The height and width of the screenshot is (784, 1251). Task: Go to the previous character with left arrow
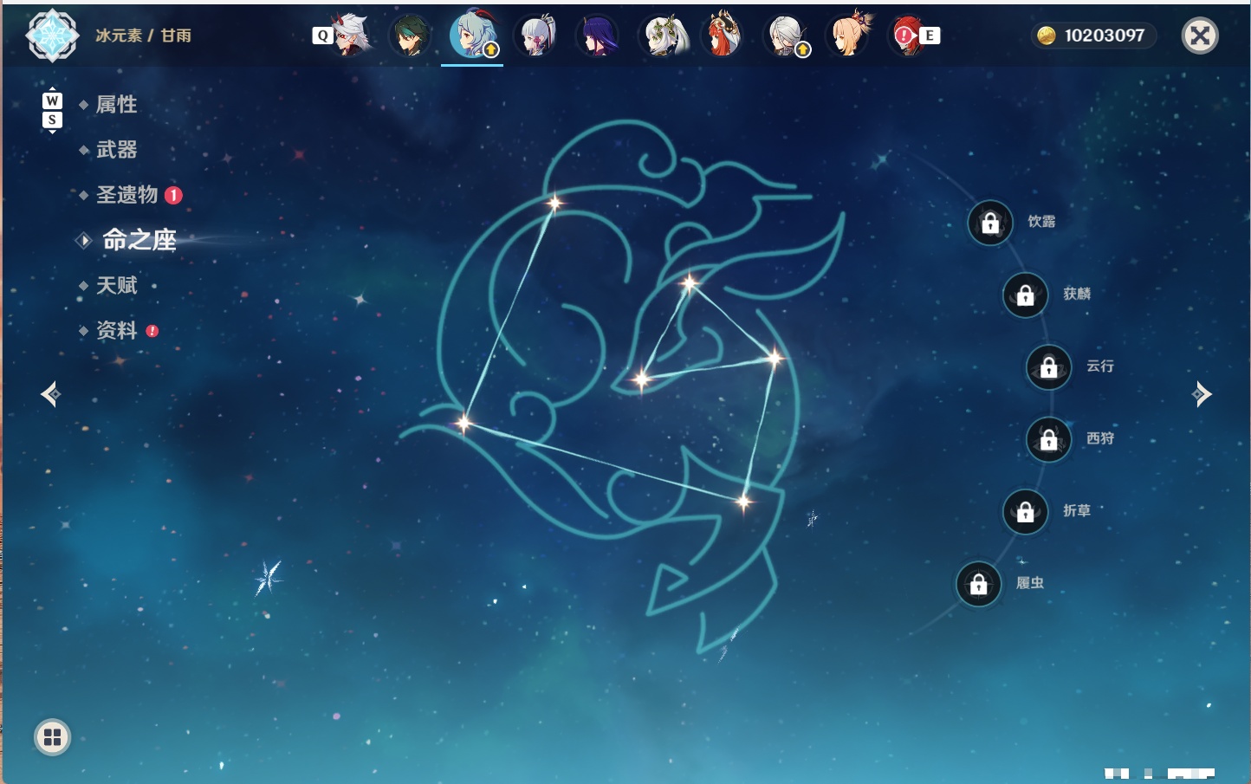coord(50,394)
